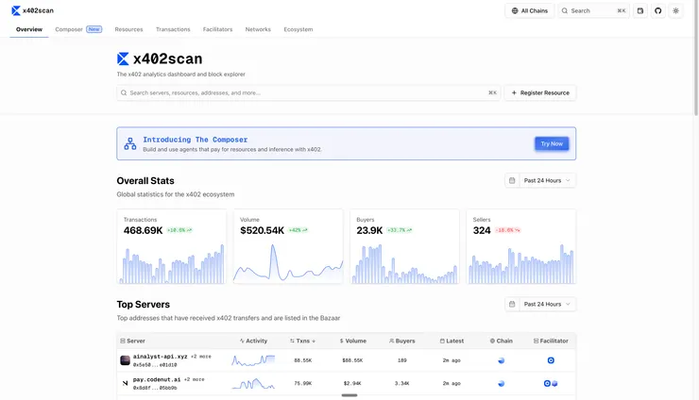Expand Overall Stats Past 24 Hours dropdown

(540, 180)
